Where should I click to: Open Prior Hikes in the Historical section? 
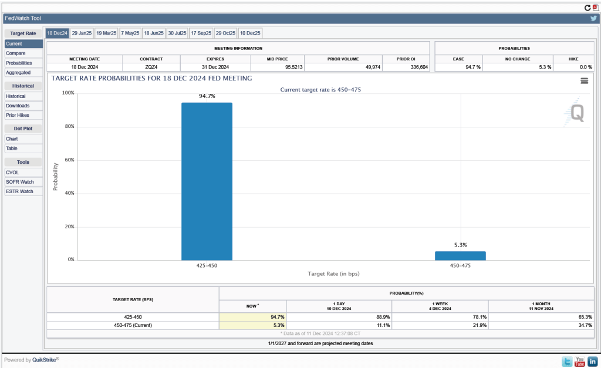[18, 116]
